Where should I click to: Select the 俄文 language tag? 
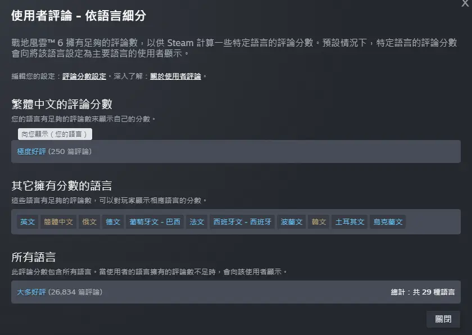89,221
